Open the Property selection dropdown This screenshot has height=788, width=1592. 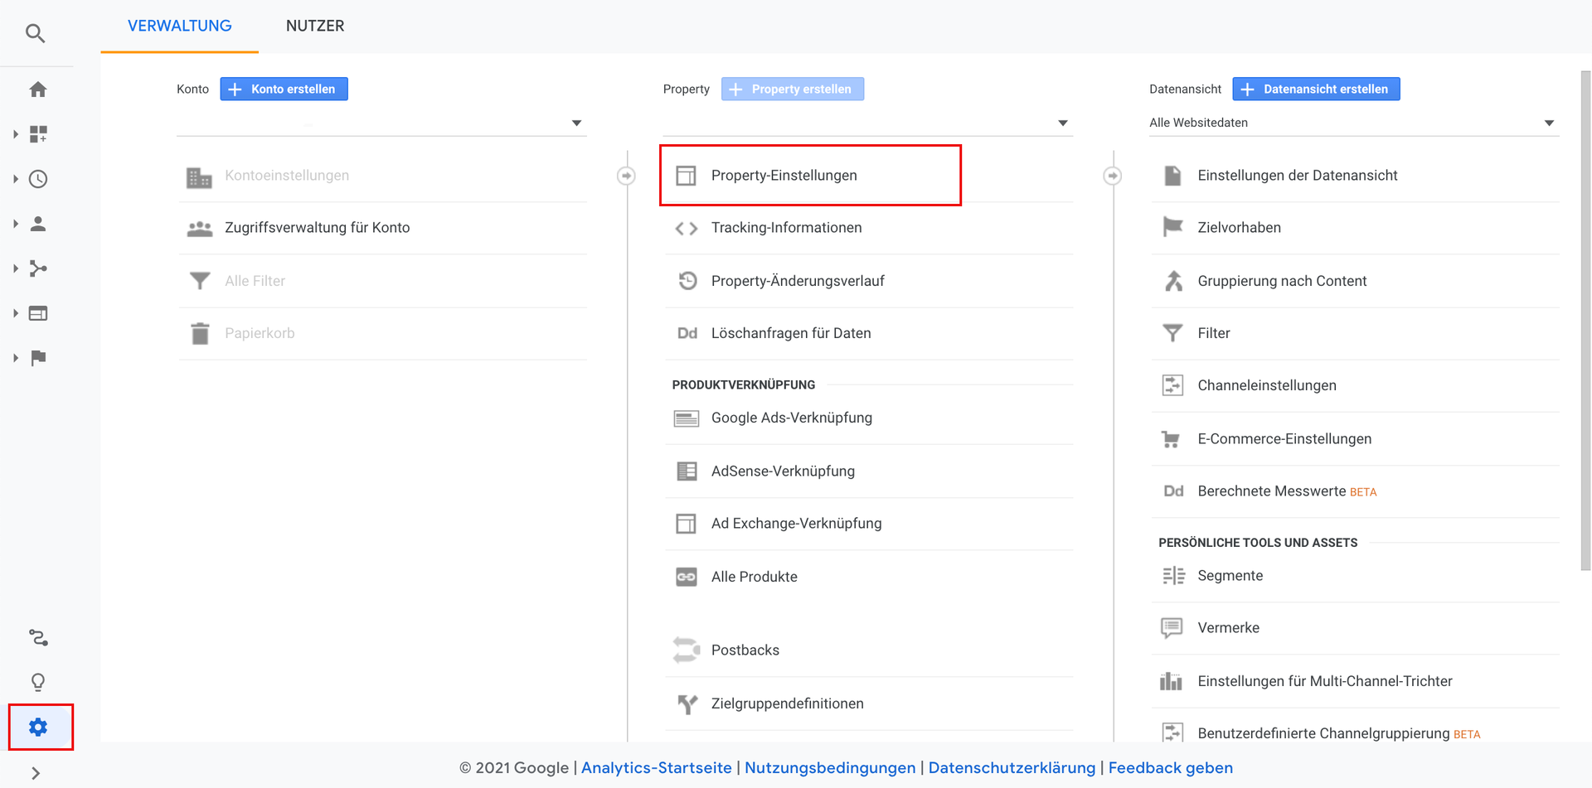tap(867, 123)
